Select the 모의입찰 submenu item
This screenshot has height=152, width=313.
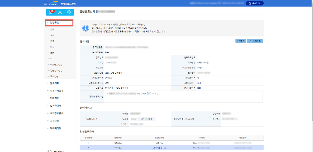pos(54,76)
